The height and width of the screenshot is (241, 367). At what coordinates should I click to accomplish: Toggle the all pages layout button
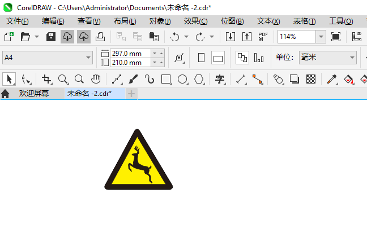coord(242,58)
